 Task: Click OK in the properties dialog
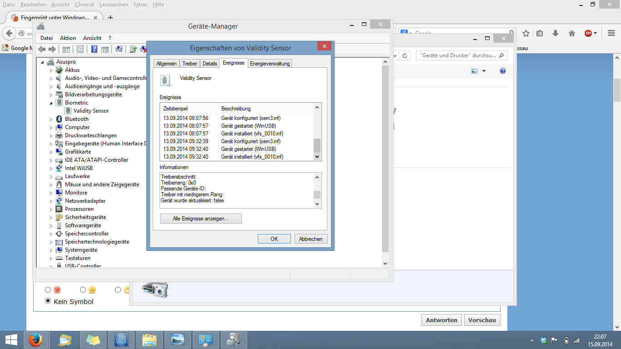pos(274,239)
